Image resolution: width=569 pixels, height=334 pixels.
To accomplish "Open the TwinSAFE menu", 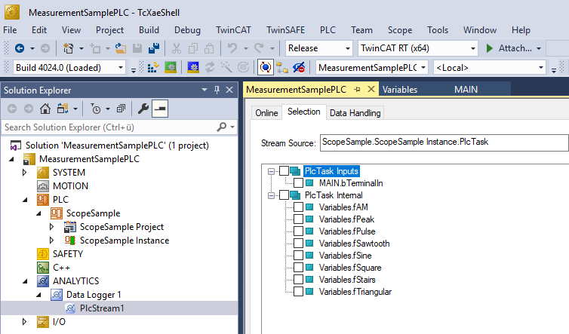I will coord(285,29).
